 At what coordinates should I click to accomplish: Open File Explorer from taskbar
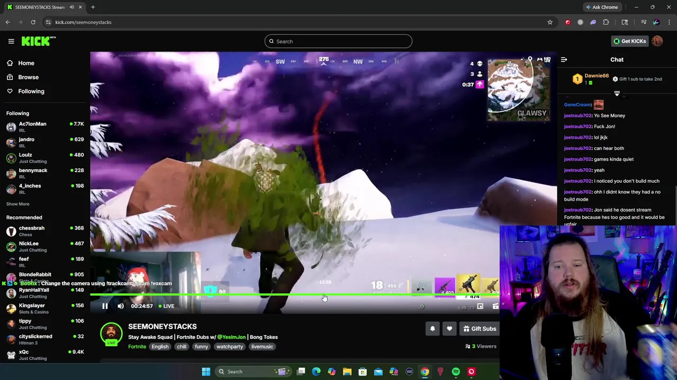347,372
